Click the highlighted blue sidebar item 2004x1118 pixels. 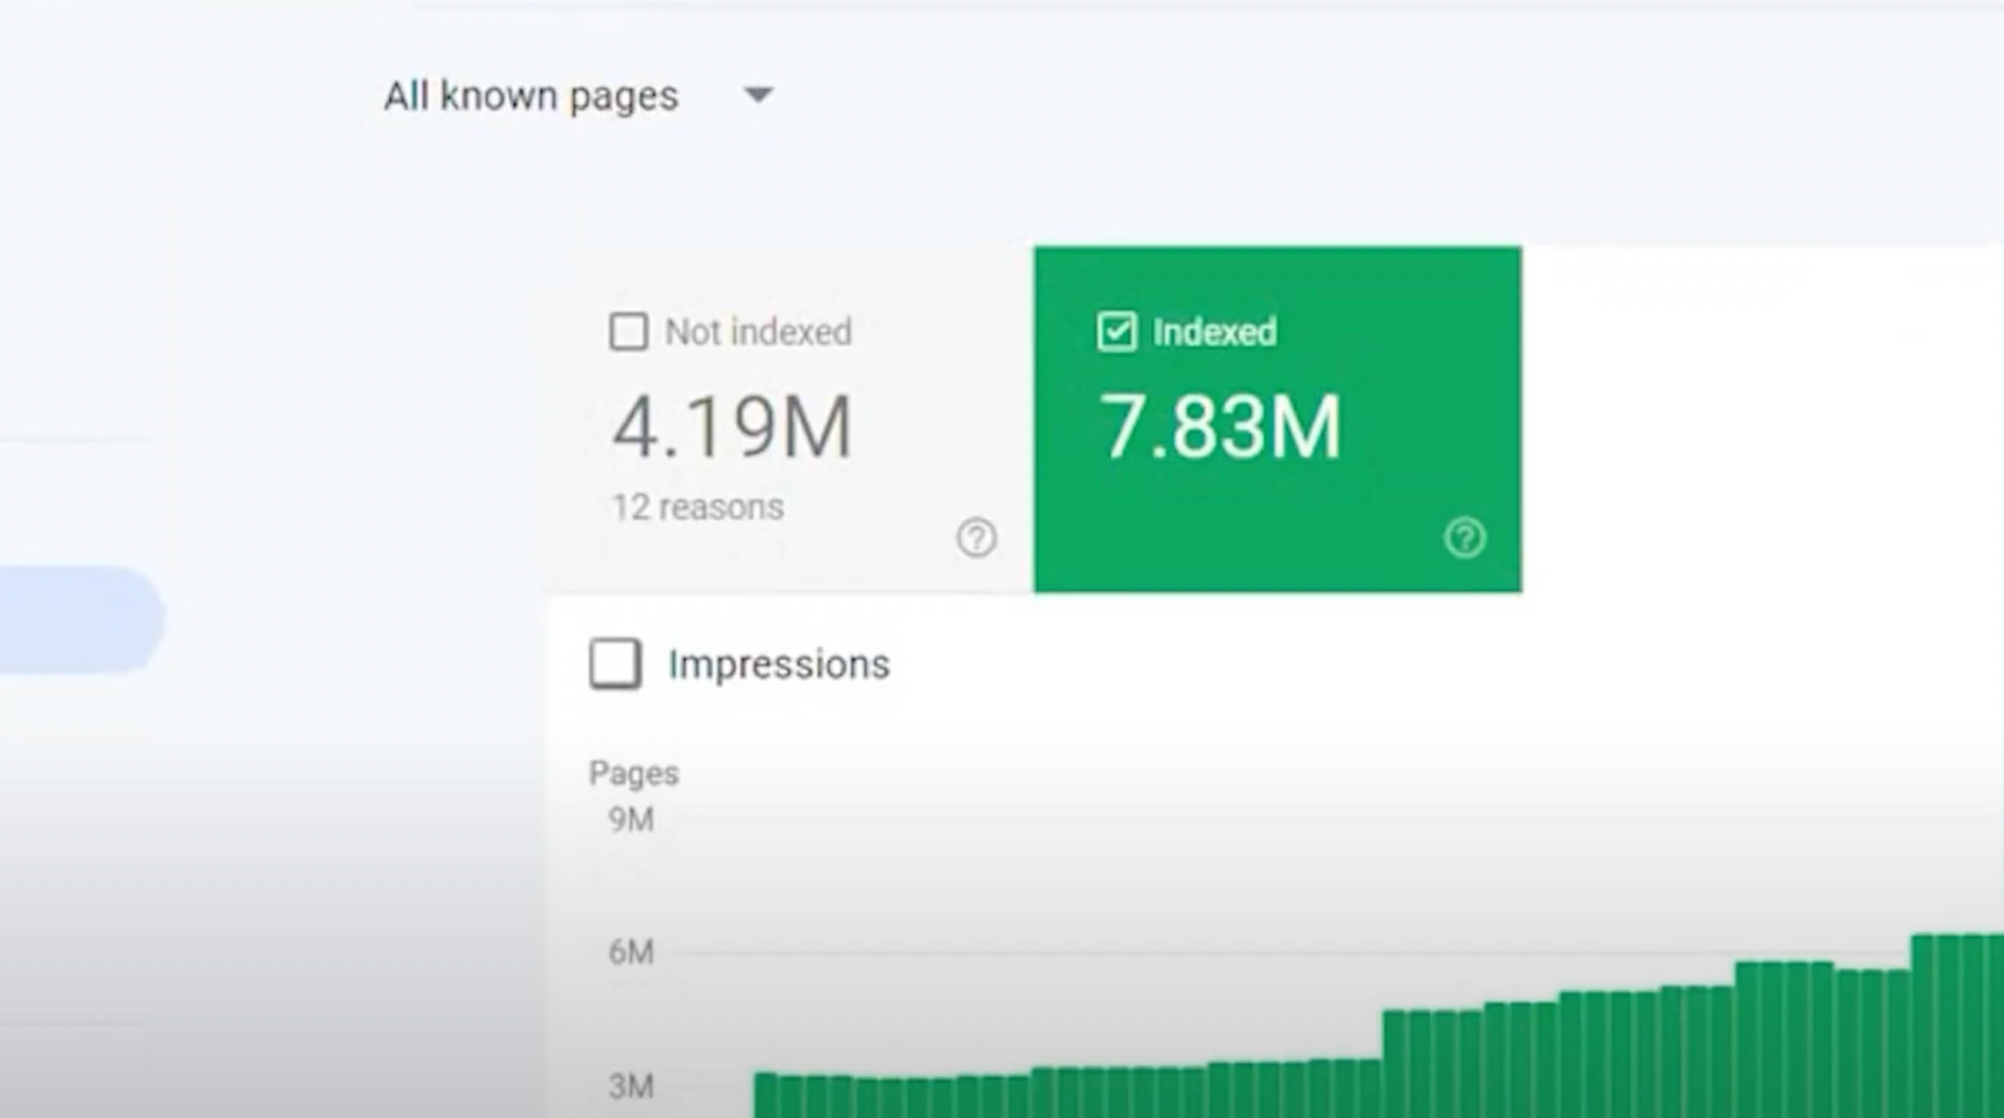click(78, 619)
